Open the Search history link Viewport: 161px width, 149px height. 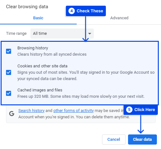tap(31, 111)
